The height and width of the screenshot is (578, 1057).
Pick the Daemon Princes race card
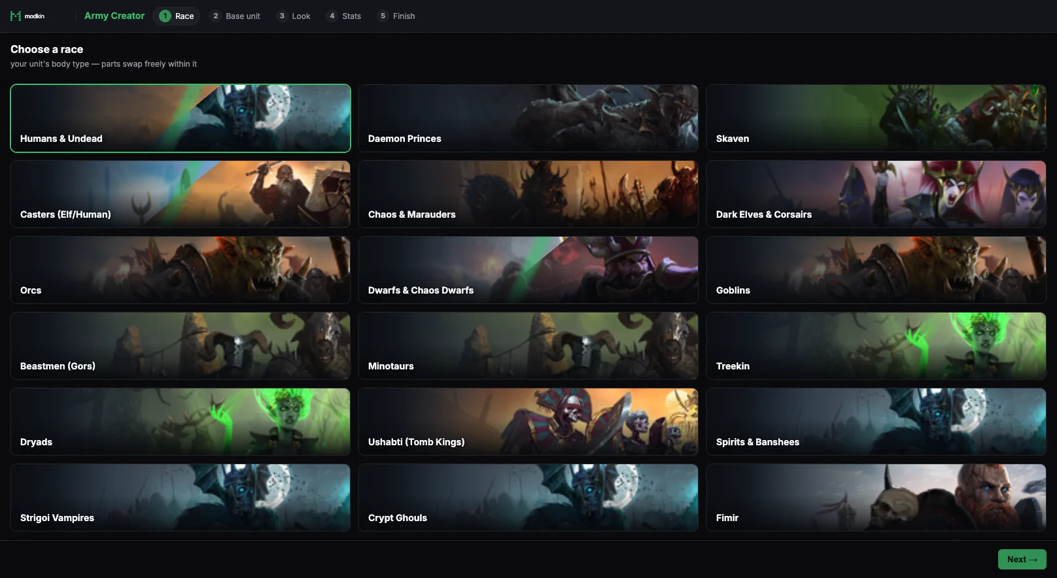pos(528,118)
